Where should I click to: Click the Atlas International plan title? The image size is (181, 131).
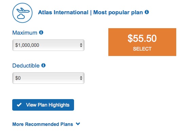click(x=63, y=12)
